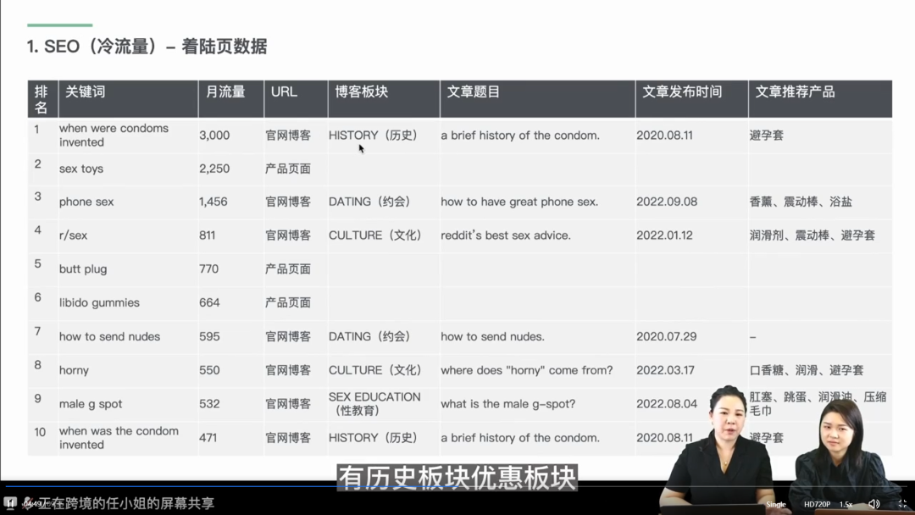
Task: Select the date 2020.07.29
Action: [667, 336]
